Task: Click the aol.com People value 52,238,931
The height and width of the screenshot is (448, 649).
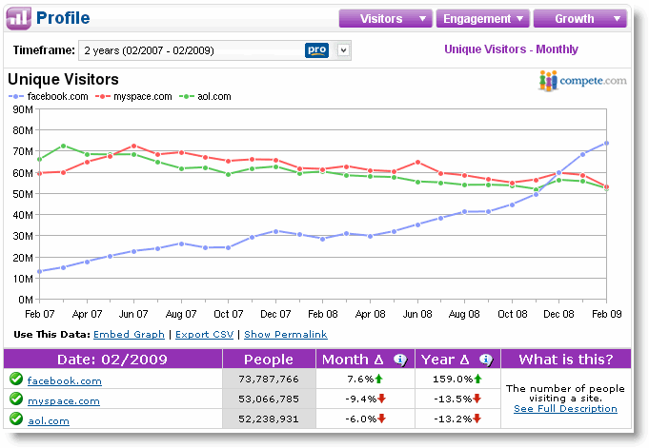Action: [x=269, y=419]
